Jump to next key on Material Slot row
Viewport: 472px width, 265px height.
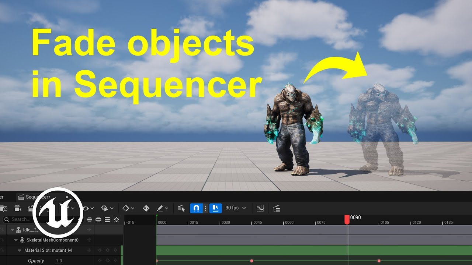pos(116,250)
